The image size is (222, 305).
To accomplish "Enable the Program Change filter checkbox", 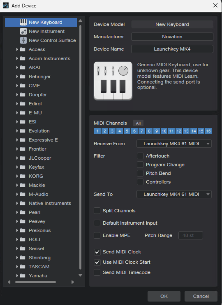I will [x=140, y=165].
